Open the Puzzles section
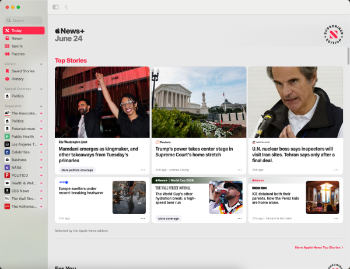 [24, 54]
